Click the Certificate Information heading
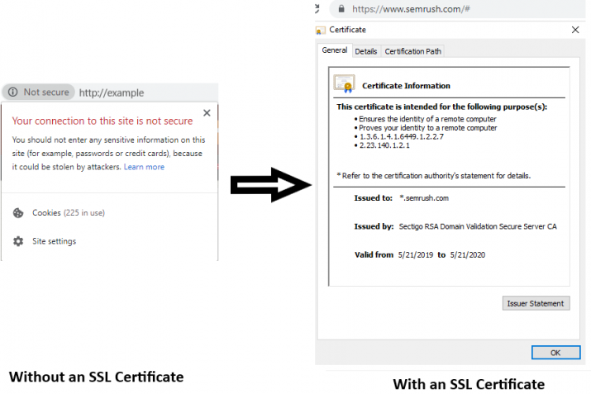 pyautogui.click(x=406, y=86)
